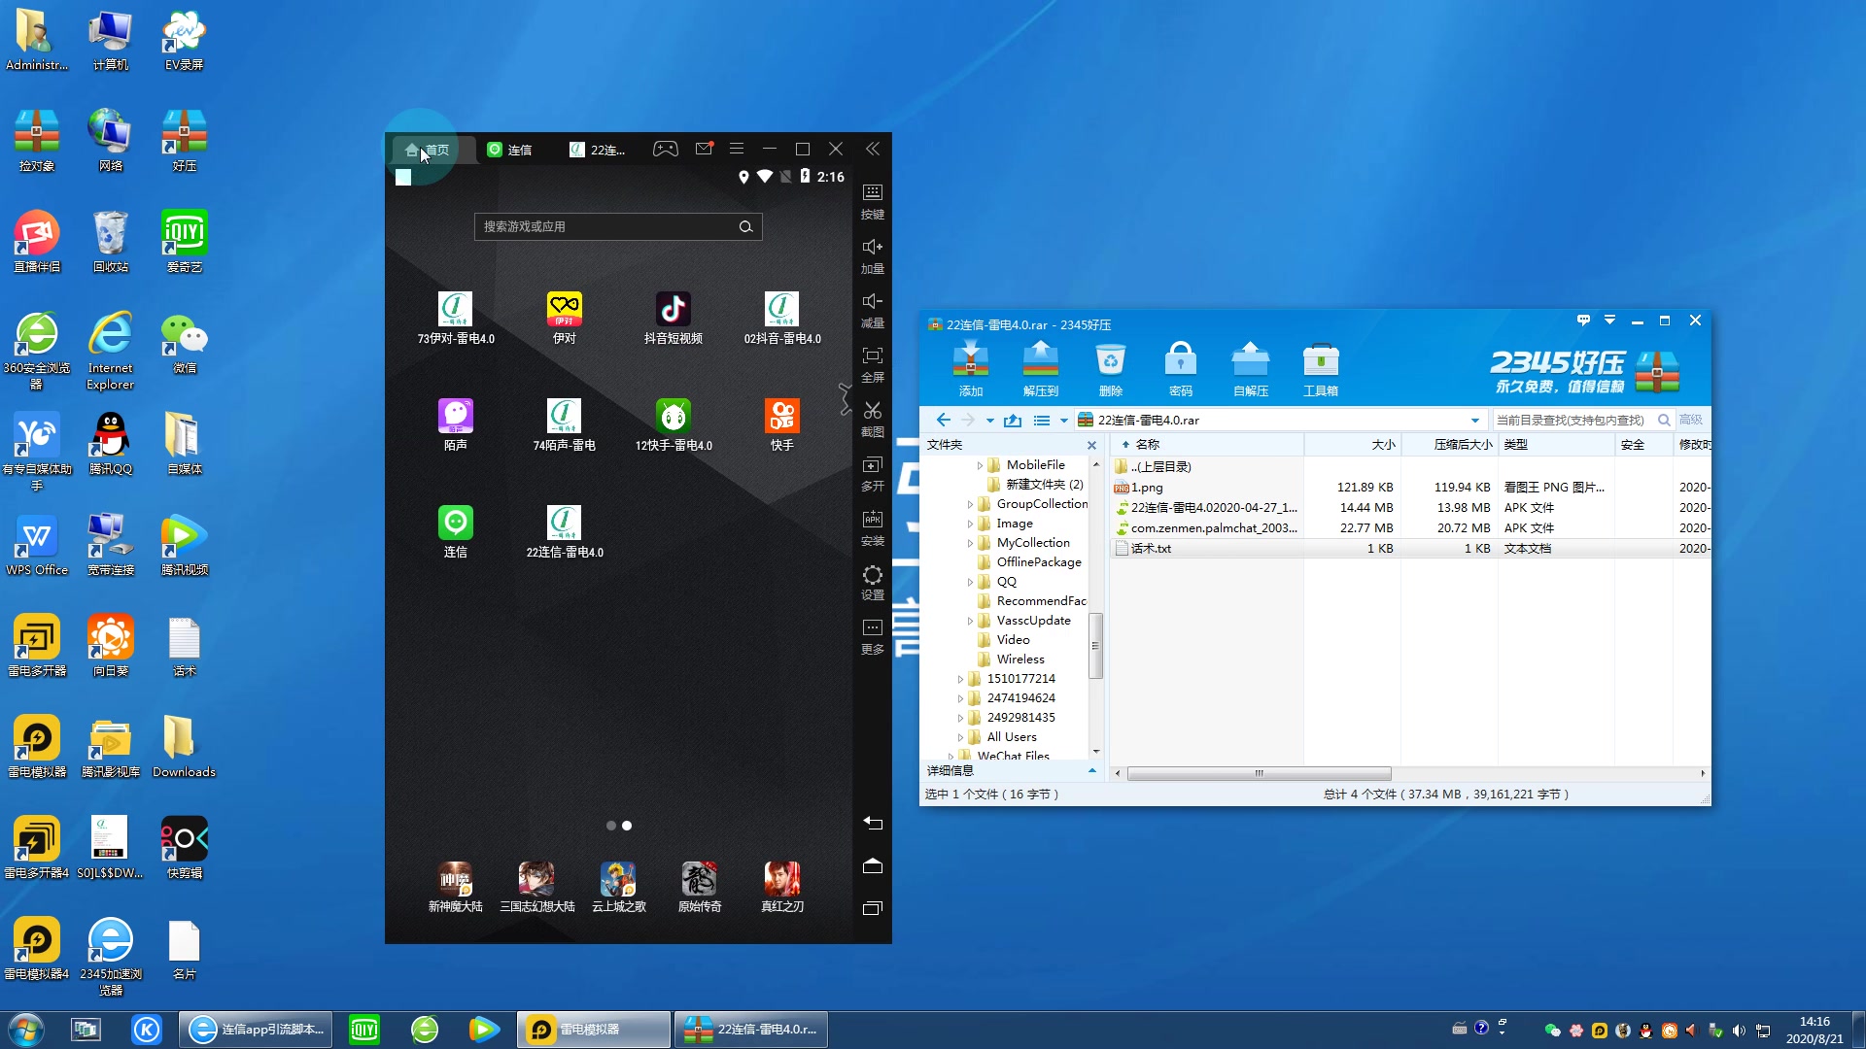This screenshot has height=1049, width=1866.
Task: Expand the GroupCollection tree node
Action: (x=970, y=504)
